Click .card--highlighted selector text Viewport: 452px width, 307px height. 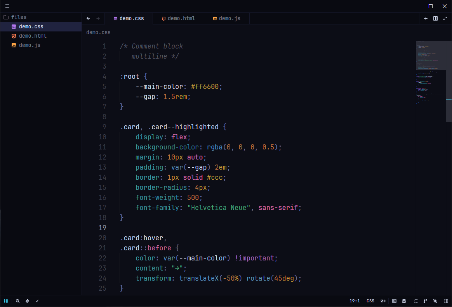pyautogui.click(x=183, y=127)
